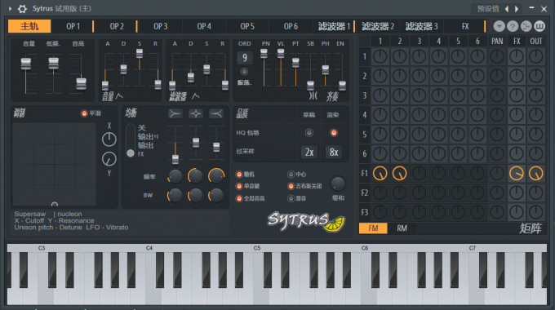Image resolution: width=555 pixels, height=310 pixels.
Task: Click the modulation Y knob
Action: click(x=109, y=159)
